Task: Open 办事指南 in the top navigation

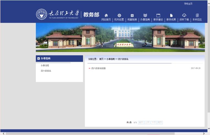Action: [145, 20]
